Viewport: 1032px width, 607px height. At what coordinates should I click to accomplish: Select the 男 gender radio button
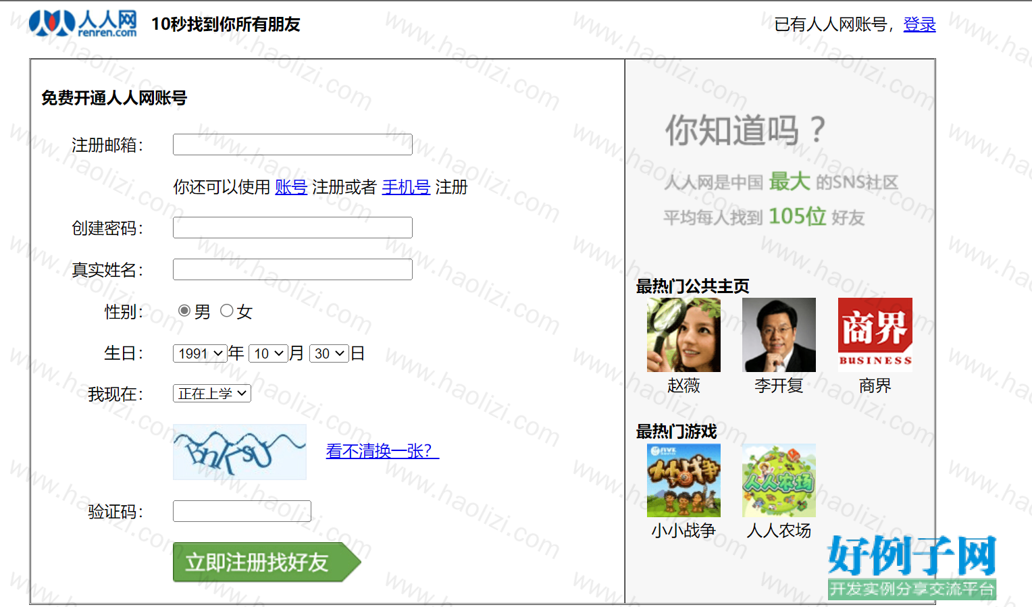pos(184,311)
